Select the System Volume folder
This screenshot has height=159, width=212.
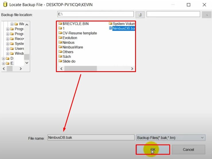pyautogui.click(x=122, y=24)
